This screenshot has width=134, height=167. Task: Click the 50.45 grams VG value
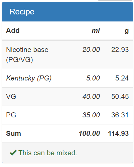120,96
